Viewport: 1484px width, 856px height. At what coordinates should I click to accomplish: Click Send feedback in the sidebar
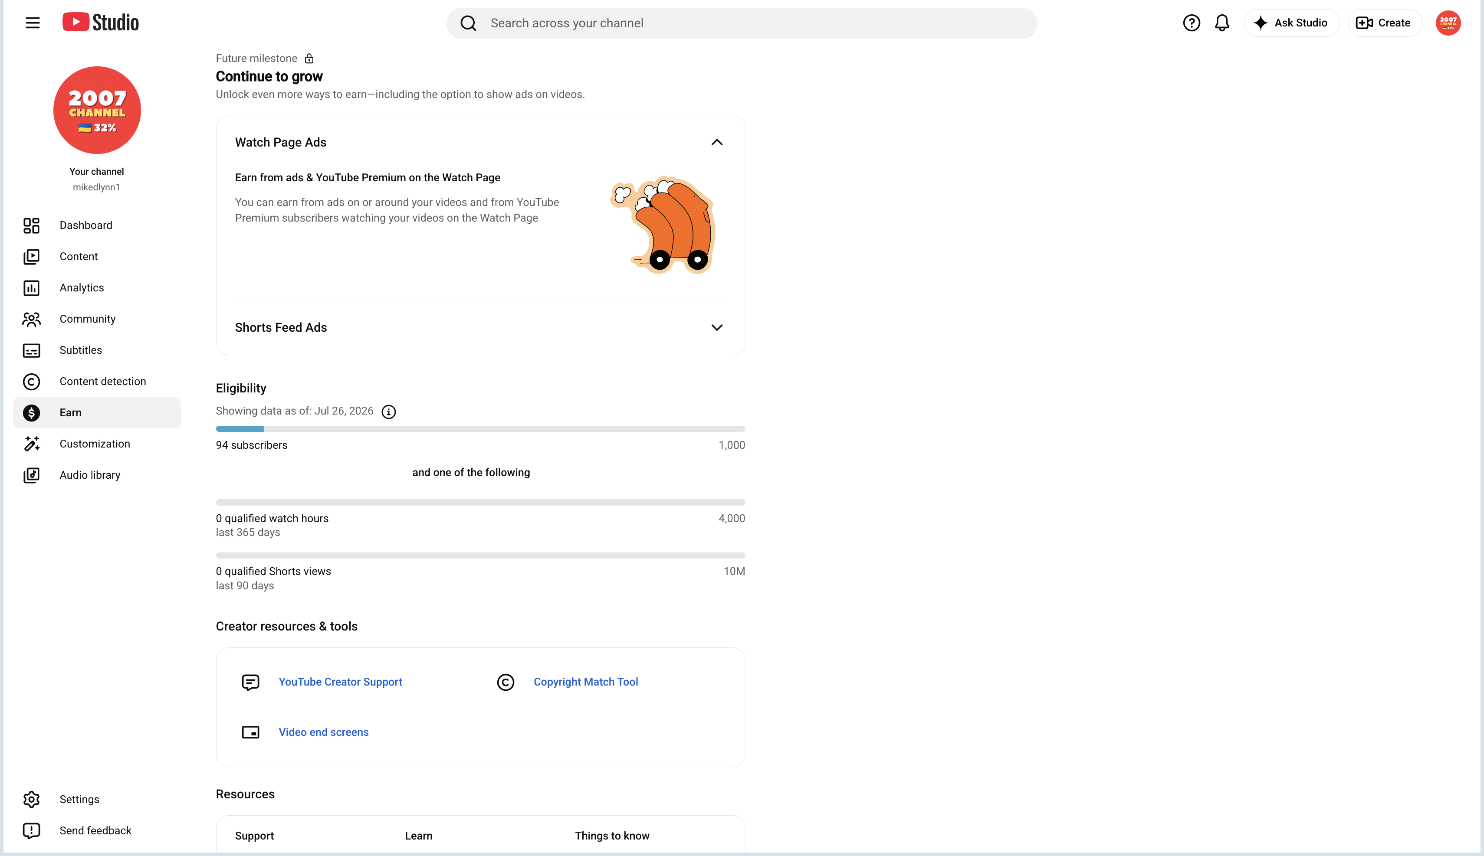coord(97,830)
